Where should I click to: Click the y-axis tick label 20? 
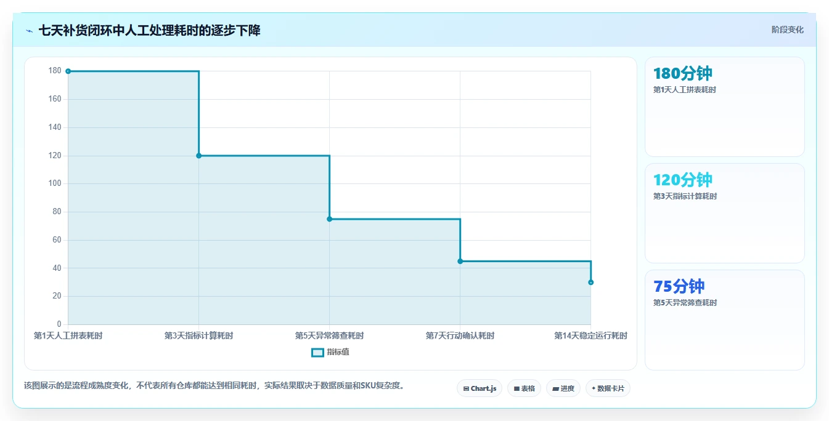coord(57,296)
